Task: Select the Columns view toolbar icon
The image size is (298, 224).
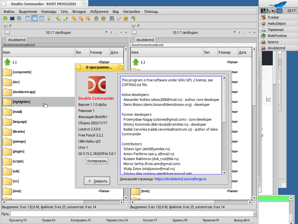Action: click(35, 18)
